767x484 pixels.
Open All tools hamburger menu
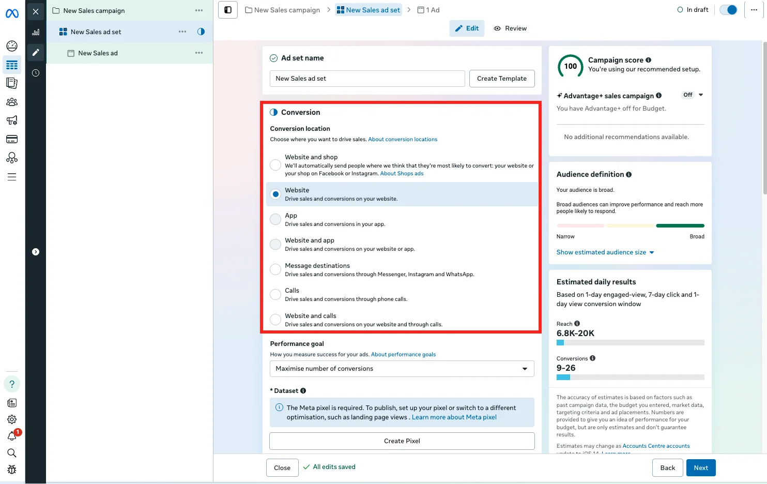coord(12,177)
